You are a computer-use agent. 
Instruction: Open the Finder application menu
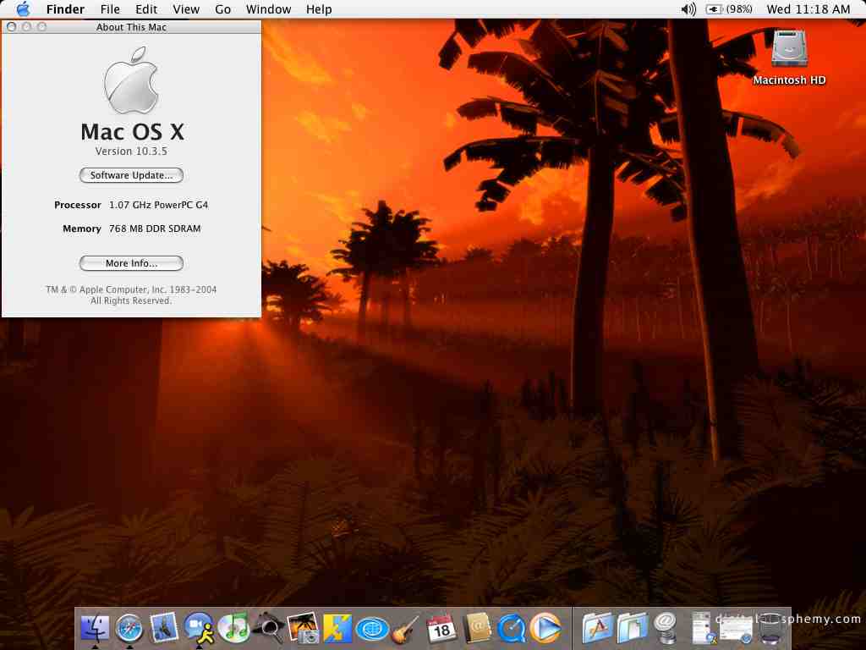point(65,9)
